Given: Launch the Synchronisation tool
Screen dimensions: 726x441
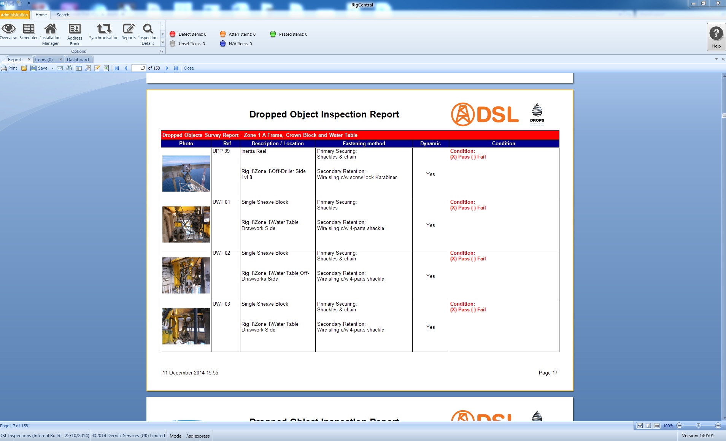Looking at the screenshot, I should [x=103, y=32].
